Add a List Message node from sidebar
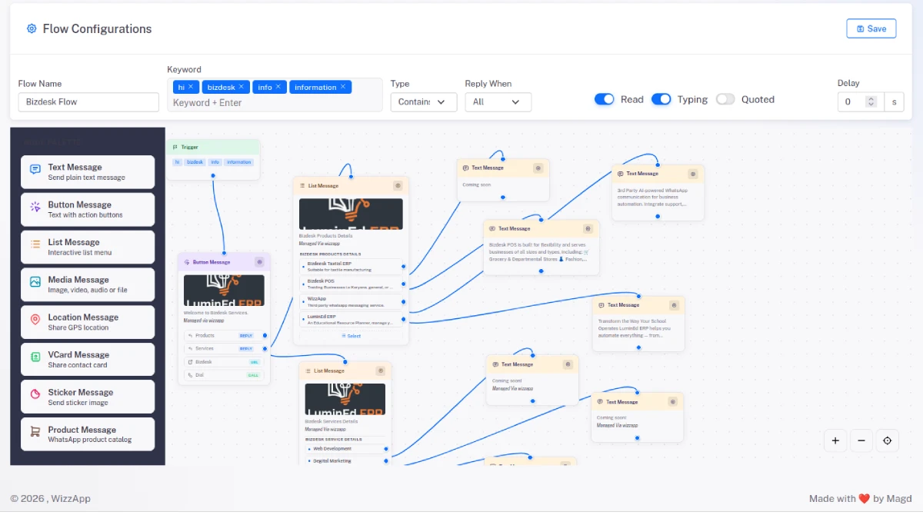The height and width of the screenshot is (515, 923). pos(88,247)
